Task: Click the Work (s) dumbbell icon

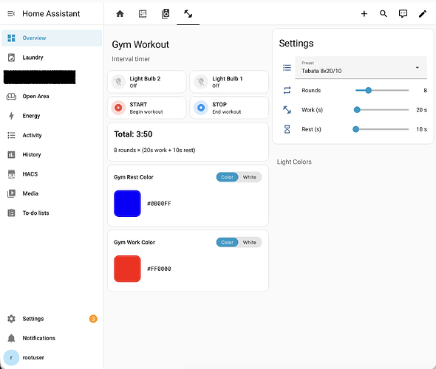Action: (x=287, y=110)
